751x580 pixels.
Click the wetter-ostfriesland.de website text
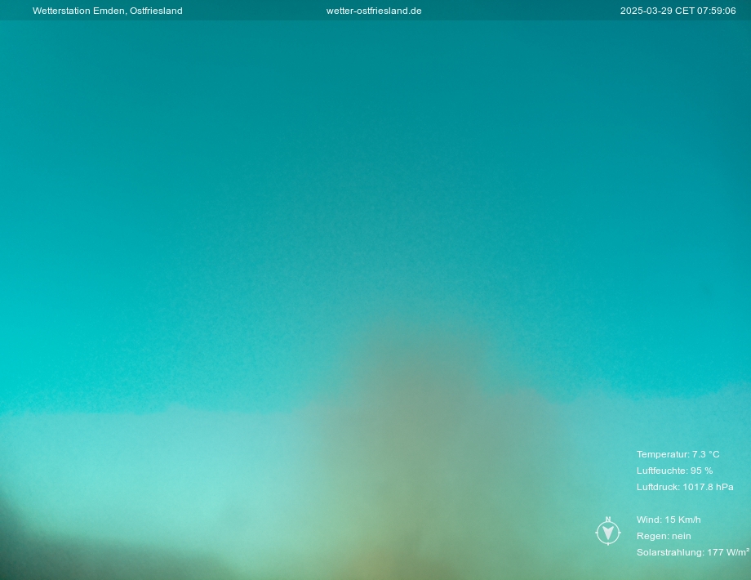click(x=374, y=11)
